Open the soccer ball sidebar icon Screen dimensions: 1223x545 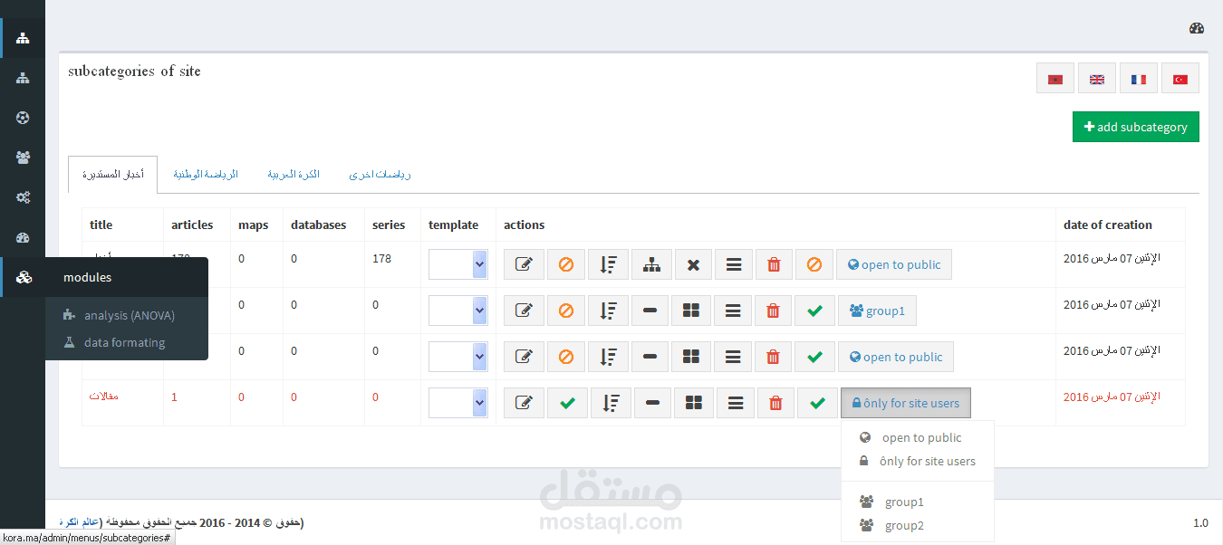pos(23,118)
